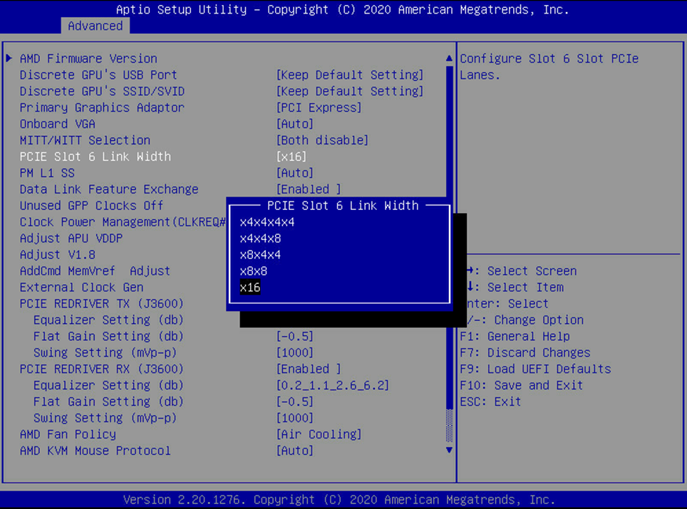Click the PCIE Slot 6 Link Width popup title
This screenshot has width=687, height=509.
[x=343, y=206]
